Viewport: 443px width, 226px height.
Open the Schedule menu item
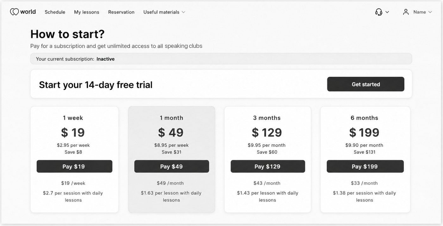(55, 12)
